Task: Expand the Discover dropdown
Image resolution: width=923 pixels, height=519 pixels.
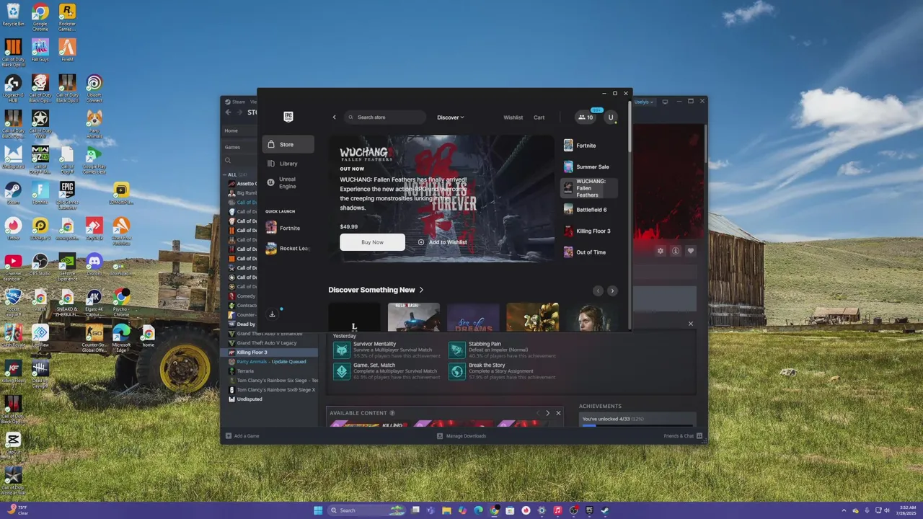Action: coord(450,117)
